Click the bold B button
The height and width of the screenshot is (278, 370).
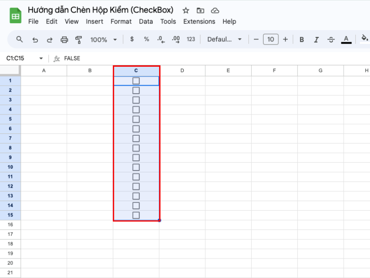point(302,39)
